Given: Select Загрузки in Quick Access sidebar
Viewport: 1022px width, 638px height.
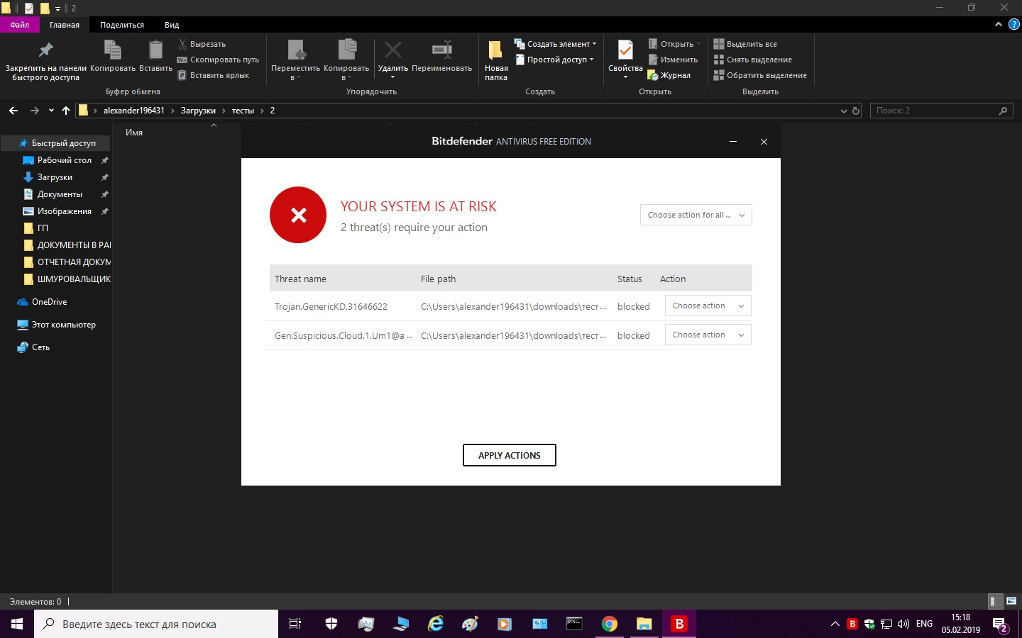Looking at the screenshot, I should pos(55,177).
